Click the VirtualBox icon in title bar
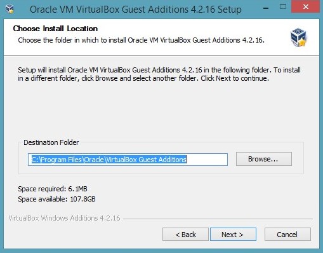Screen dimensions: 323x253 pos(10,9)
